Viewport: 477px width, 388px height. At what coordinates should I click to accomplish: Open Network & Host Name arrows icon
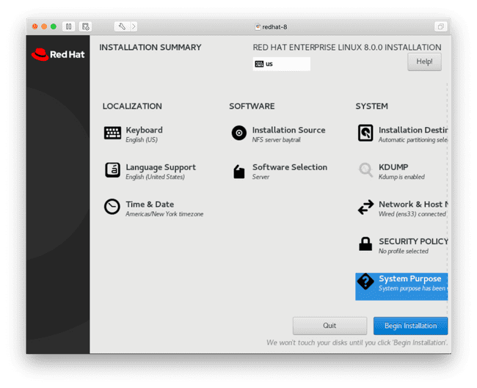pos(365,207)
